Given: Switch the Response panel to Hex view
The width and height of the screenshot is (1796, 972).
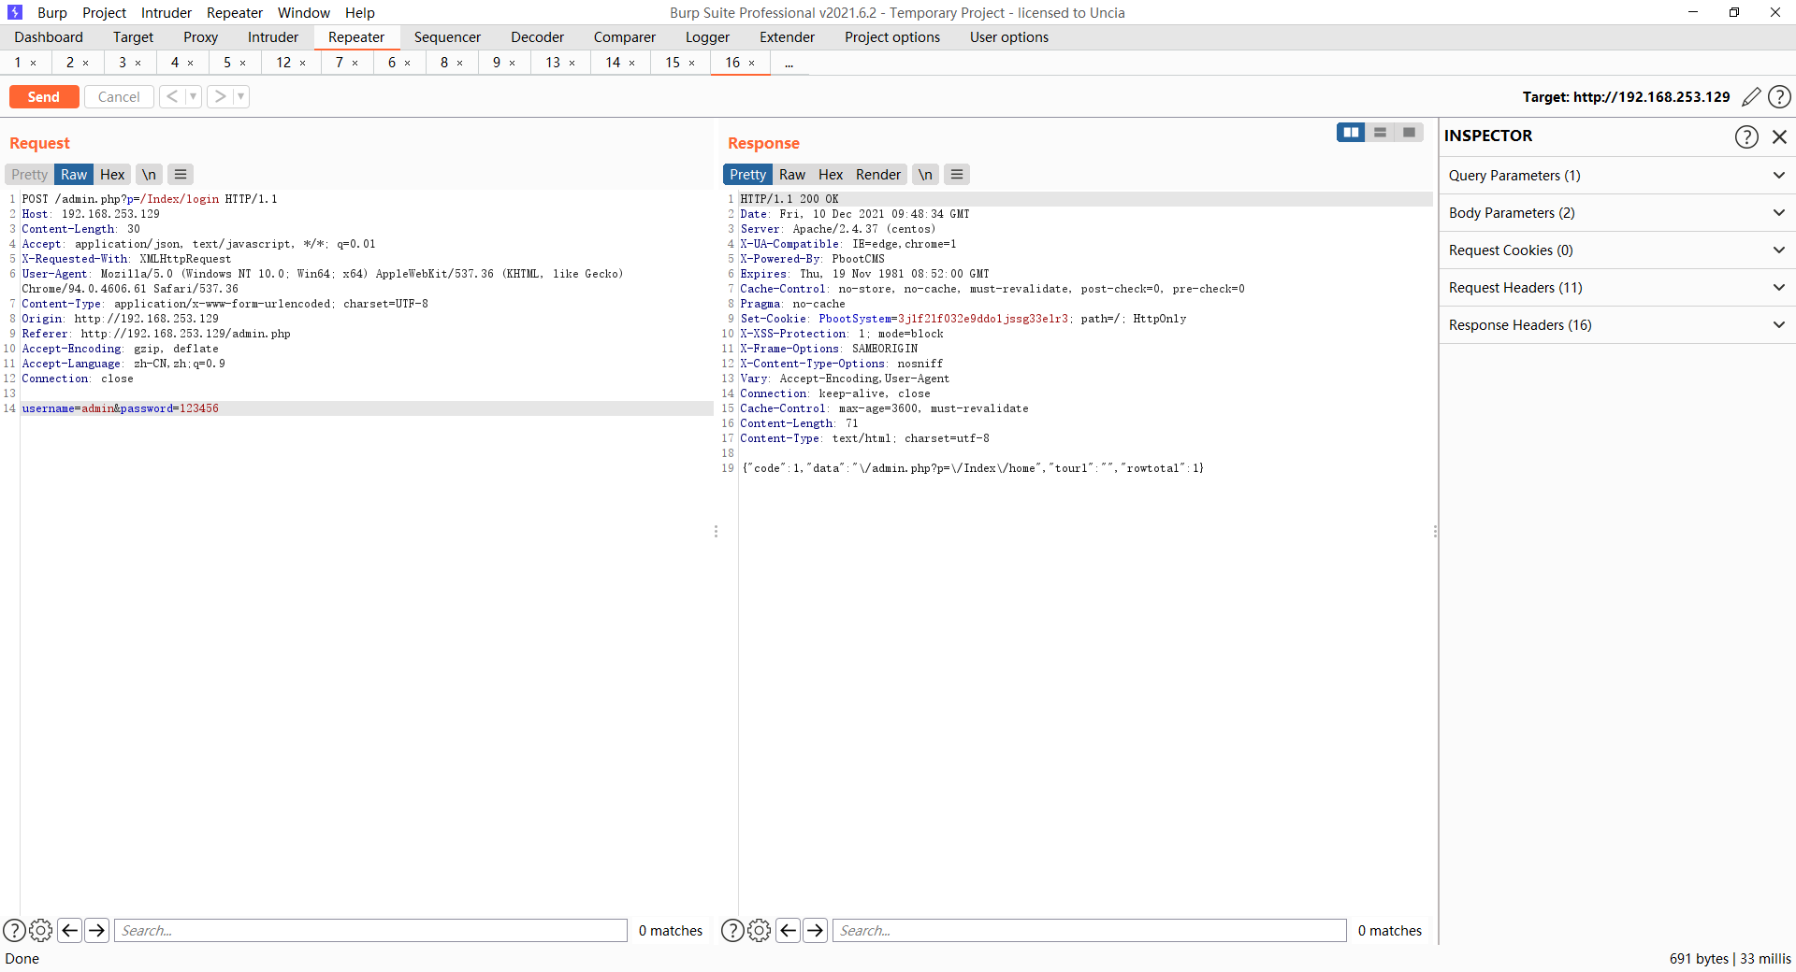Looking at the screenshot, I should tap(830, 174).
